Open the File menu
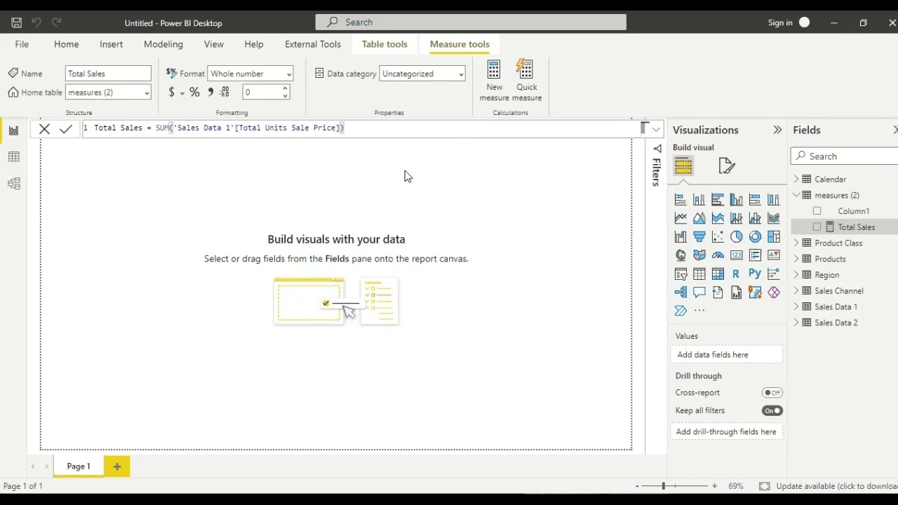The image size is (898, 505). click(22, 44)
